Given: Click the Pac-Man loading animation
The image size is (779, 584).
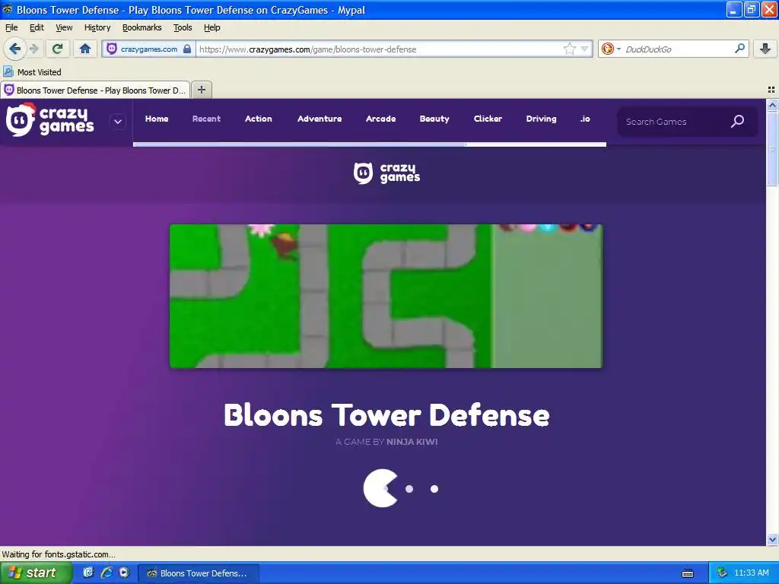Looking at the screenshot, I should pos(400,489).
